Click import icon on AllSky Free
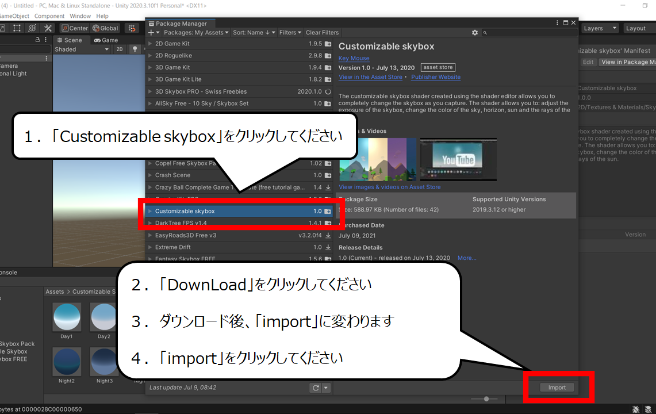The width and height of the screenshot is (656, 414). [x=328, y=103]
